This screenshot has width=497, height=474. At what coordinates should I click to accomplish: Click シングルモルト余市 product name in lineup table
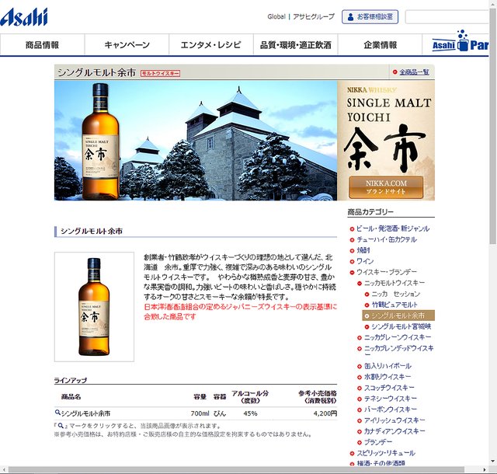[x=85, y=413]
